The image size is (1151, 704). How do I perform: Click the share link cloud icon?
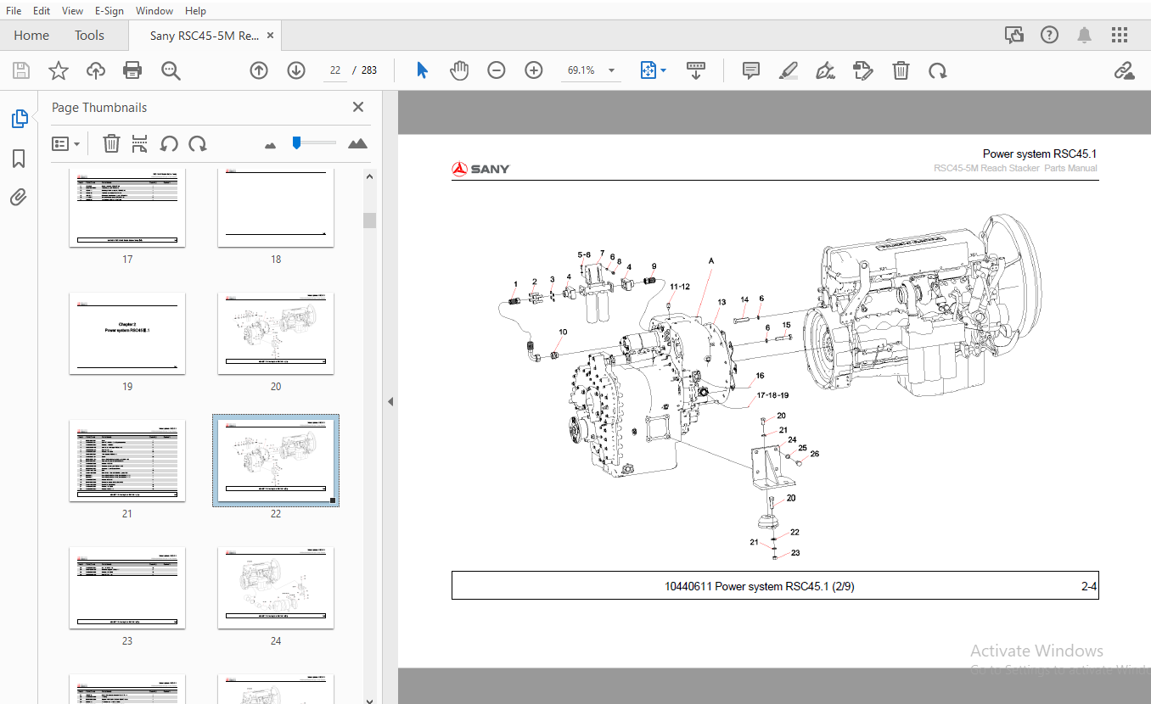[1125, 70]
